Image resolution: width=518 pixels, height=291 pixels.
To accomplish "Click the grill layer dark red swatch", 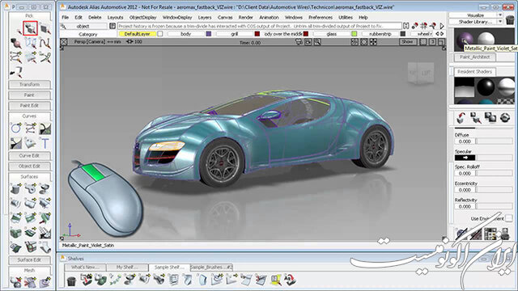I will [x=257, y=34].
